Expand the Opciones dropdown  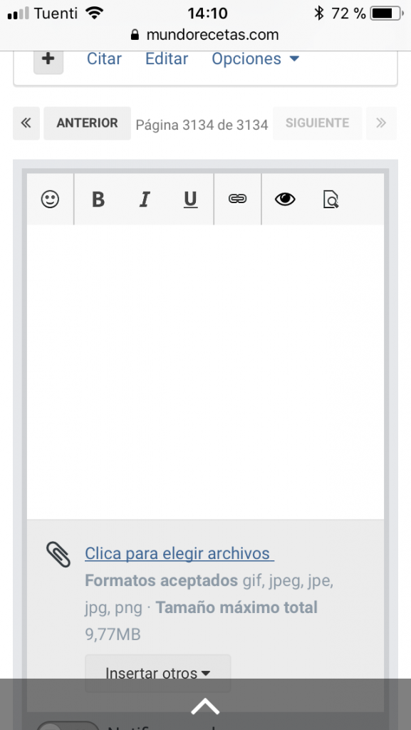tap(255, 59)
